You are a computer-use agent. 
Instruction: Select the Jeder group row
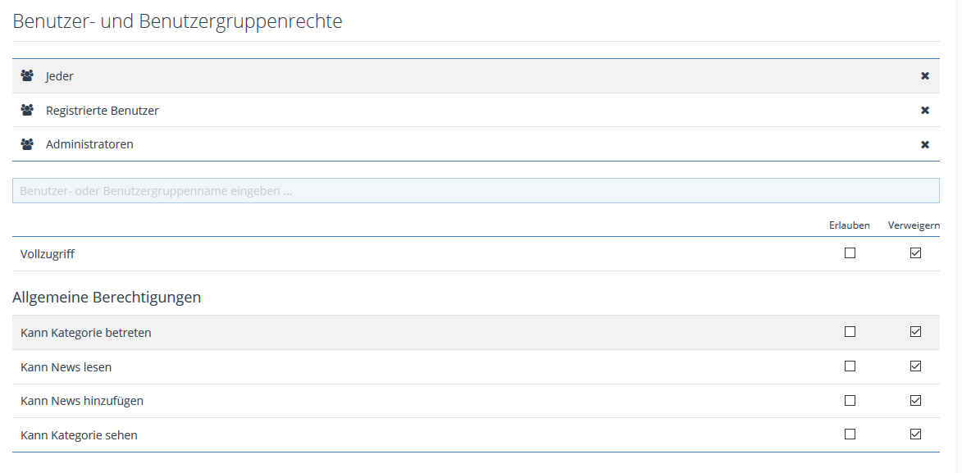tap(410, 76)
